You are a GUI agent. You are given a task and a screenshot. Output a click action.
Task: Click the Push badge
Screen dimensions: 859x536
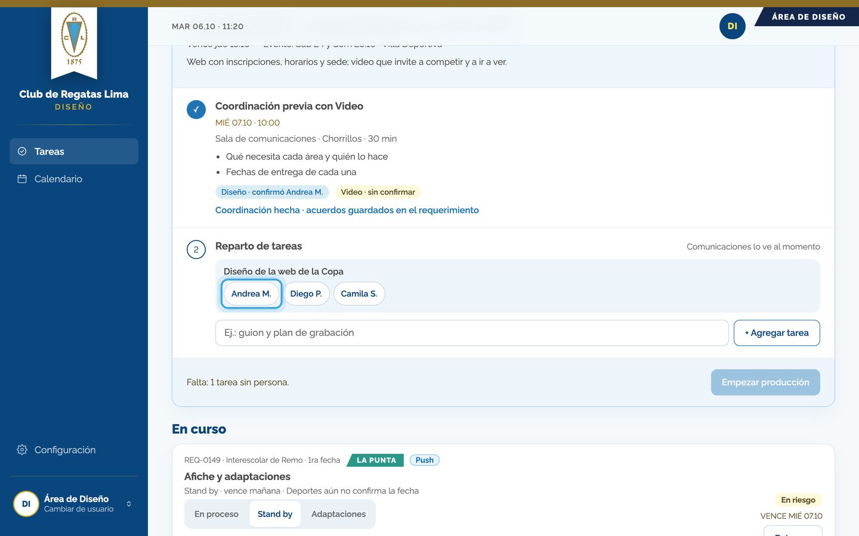(425, 460)
